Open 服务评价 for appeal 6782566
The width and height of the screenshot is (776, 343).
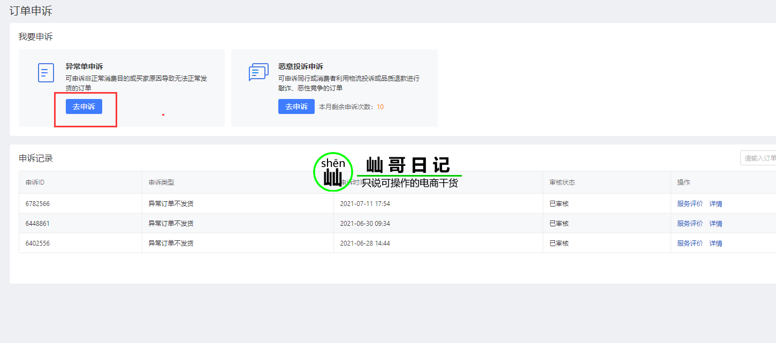click(x=690, y=204)
